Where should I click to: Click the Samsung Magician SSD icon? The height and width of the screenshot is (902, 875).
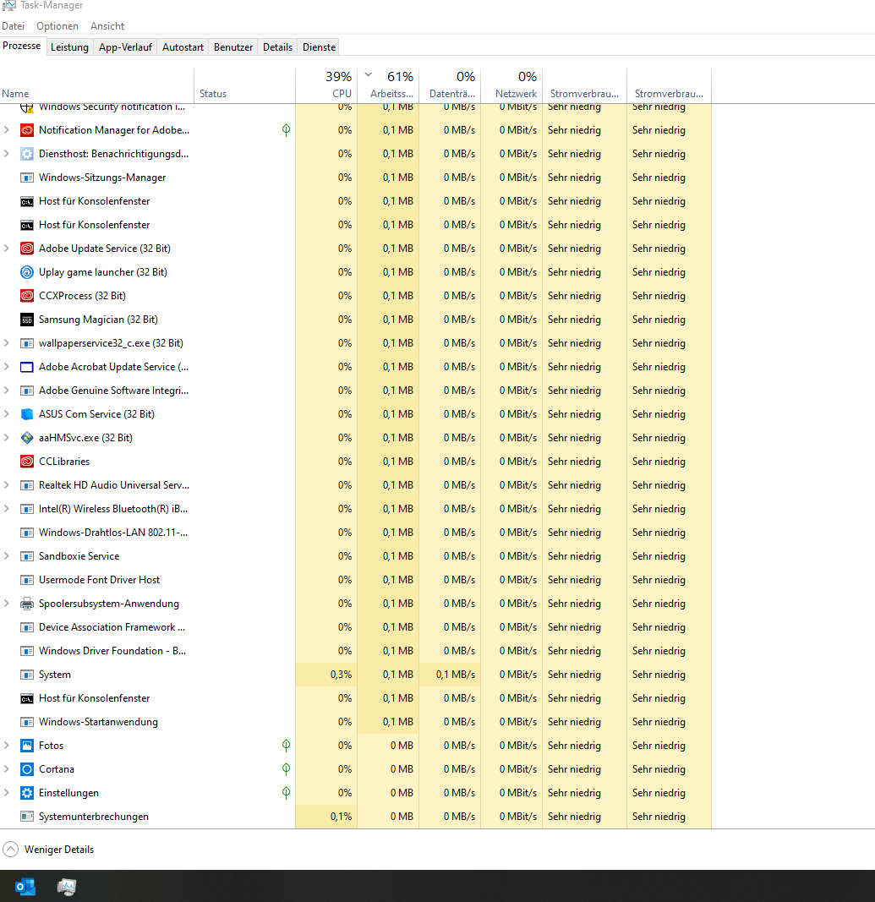tap(26, 320)
